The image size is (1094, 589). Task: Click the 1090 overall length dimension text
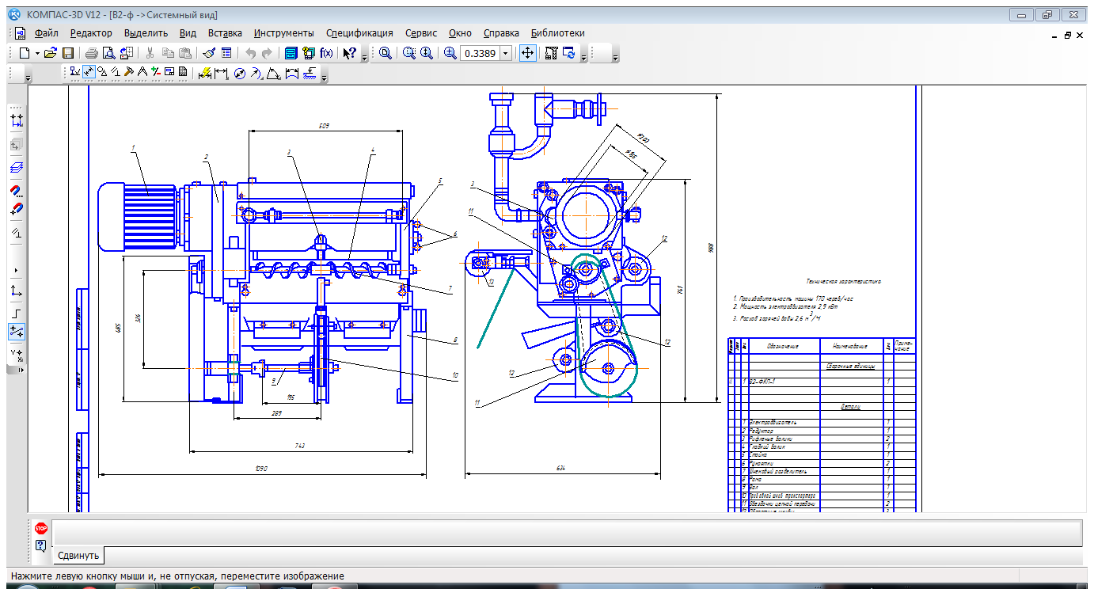(262, 470)
